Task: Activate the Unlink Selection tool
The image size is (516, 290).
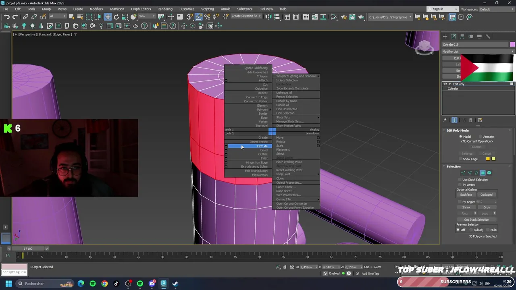Action: [34, 17]
